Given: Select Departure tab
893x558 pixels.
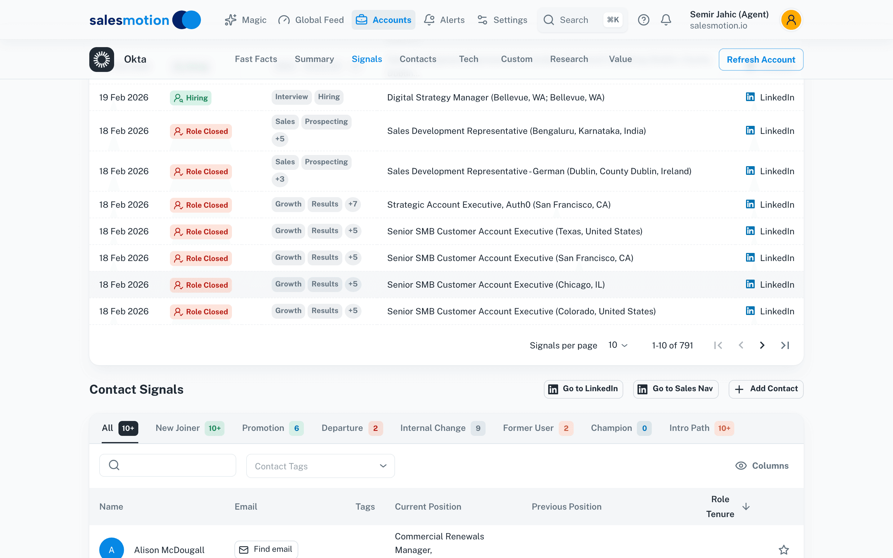Looking at the screenshot, I should pos(352,428).
